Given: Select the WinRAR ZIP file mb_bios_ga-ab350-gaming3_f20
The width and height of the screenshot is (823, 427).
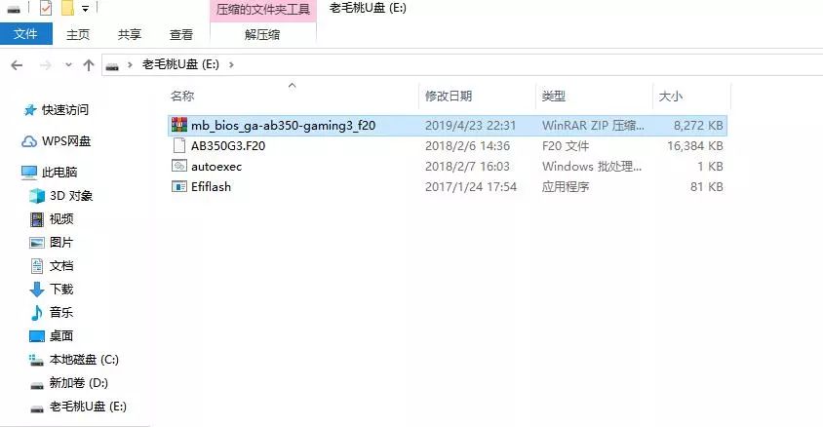Looking at the screenshot, I should 448,126.
